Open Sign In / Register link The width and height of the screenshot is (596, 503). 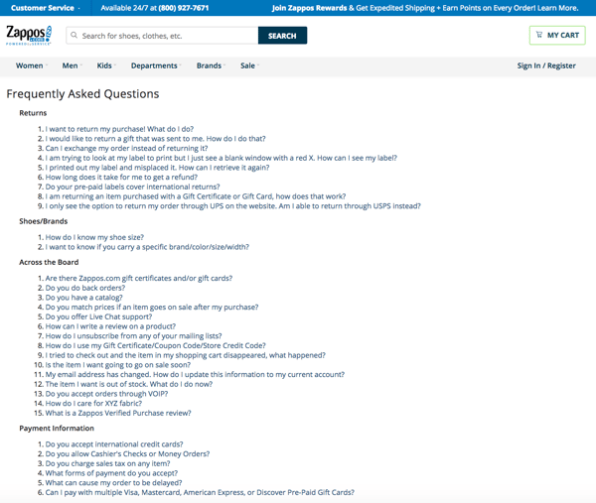click(x=546, y=65)
